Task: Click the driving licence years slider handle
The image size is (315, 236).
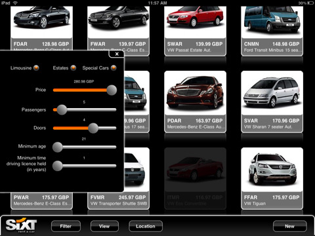Action: 58,166
